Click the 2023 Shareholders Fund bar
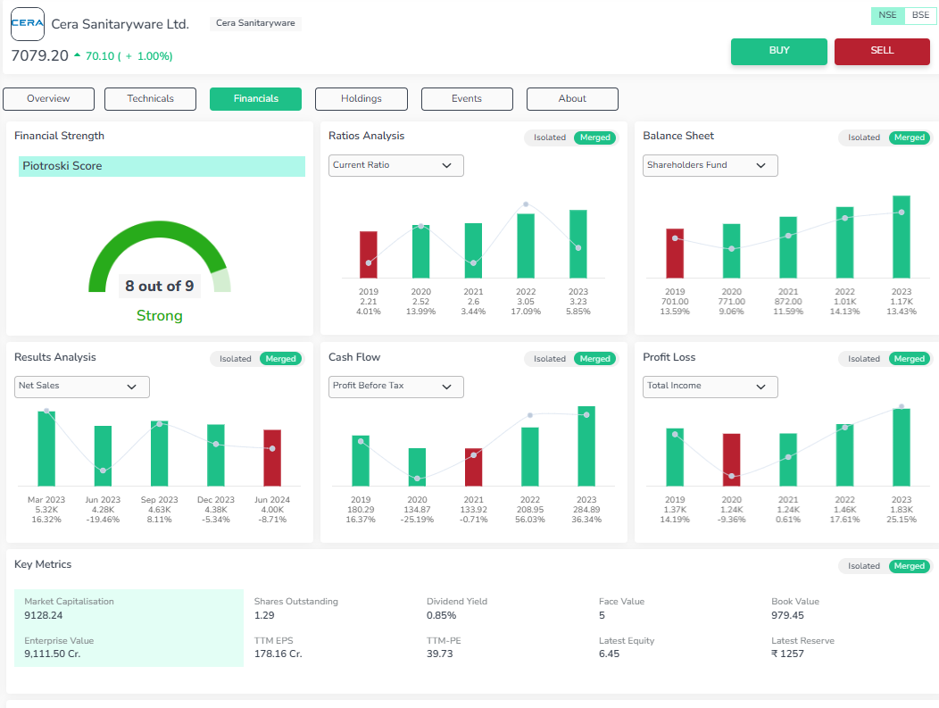The height and width of the screenshot is (708, 939). [902, 237]
